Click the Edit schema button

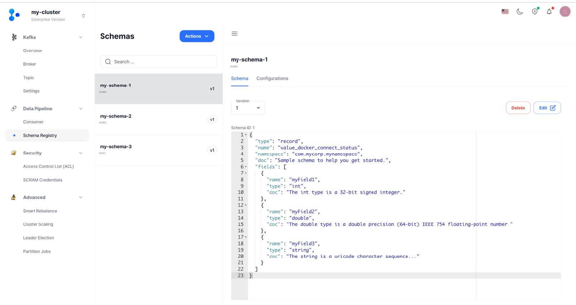tap(547, 108)
